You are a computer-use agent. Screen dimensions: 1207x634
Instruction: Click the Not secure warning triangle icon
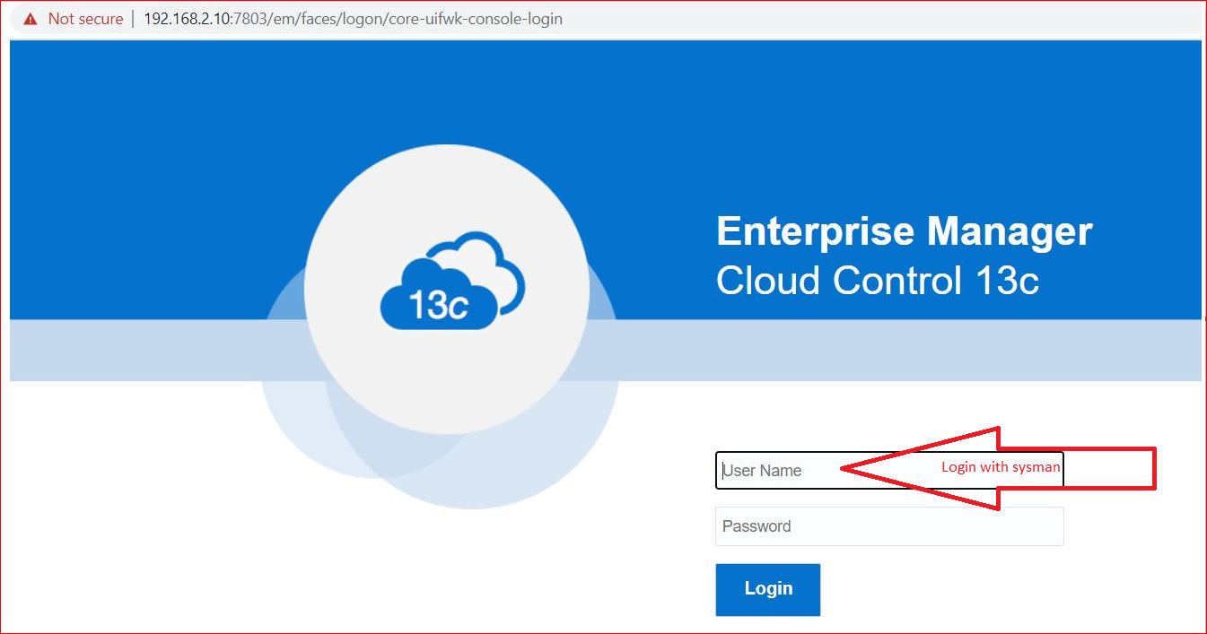point(31,19)
